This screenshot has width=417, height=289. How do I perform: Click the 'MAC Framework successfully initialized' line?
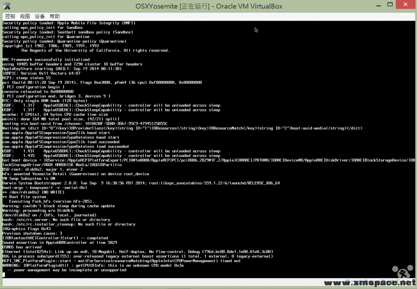(46, 60)
